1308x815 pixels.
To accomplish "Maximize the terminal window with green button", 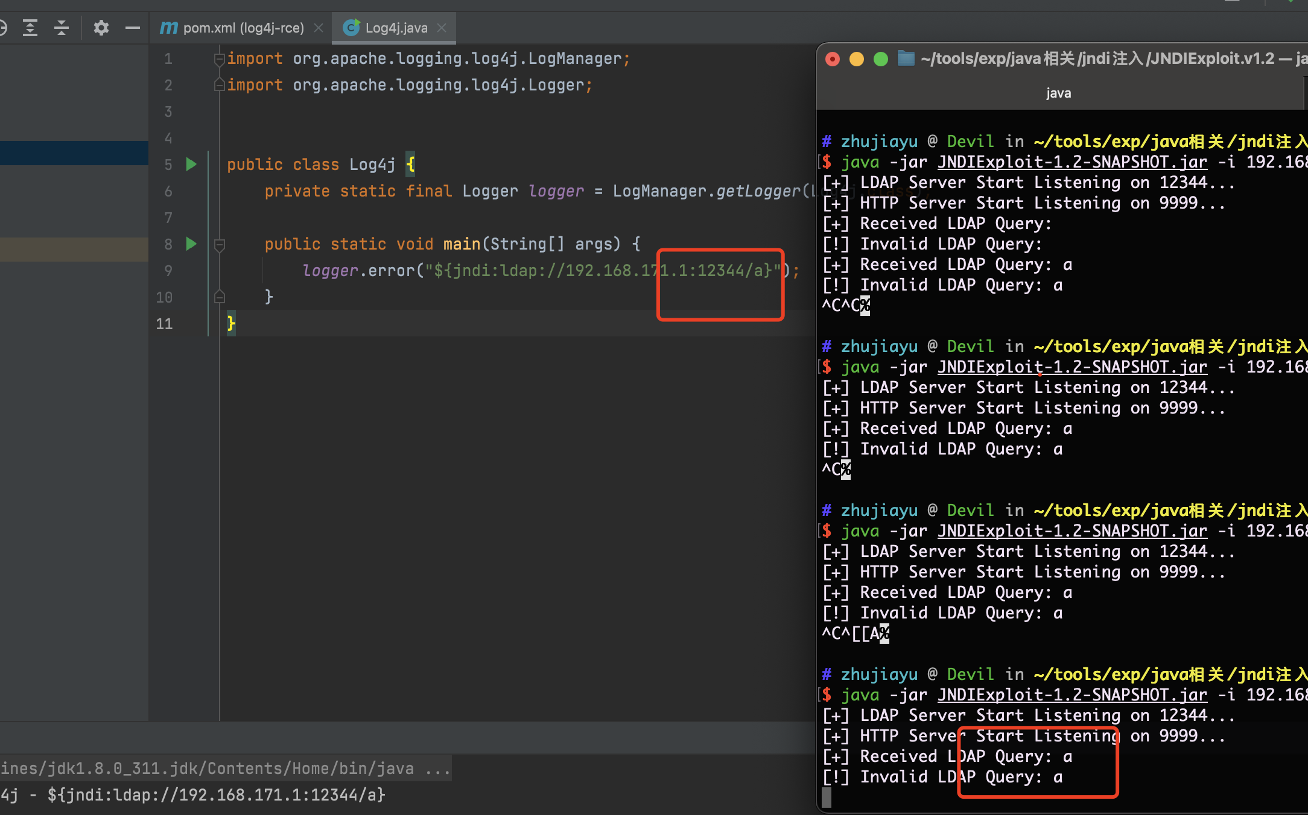I will tap(881, 59).
